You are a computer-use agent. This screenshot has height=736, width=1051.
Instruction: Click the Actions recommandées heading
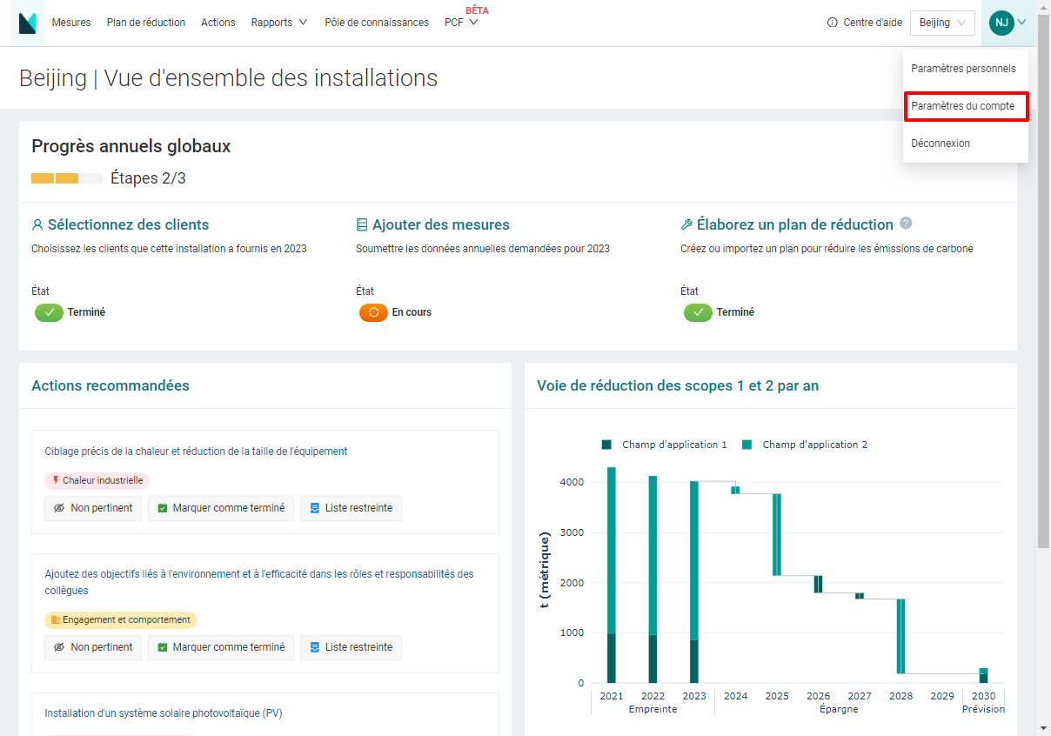click(x=110, y=385)
